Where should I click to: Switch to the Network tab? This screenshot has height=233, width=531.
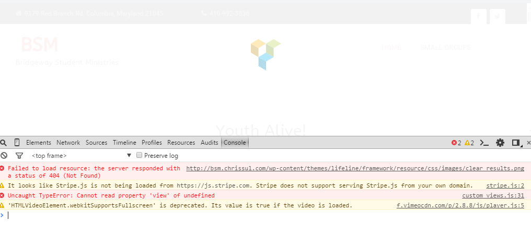[x=68, y=143]
